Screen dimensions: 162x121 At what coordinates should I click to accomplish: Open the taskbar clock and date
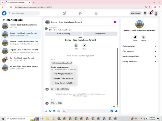pos(152,119)
